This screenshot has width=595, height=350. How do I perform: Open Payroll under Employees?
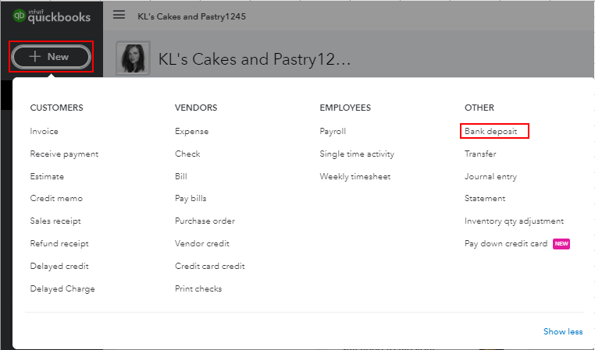coord(333,131)
